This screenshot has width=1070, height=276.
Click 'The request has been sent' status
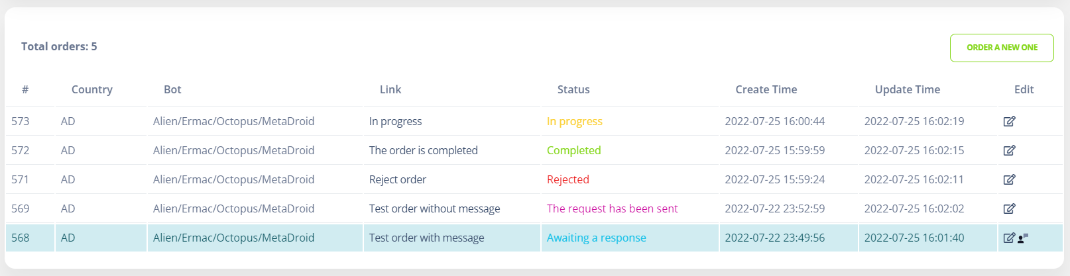click(613, 208)
